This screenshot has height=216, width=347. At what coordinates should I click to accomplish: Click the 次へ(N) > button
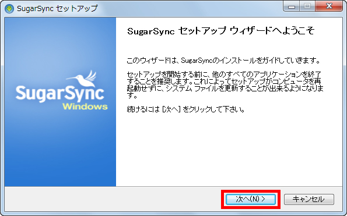[x=251, y=199]
